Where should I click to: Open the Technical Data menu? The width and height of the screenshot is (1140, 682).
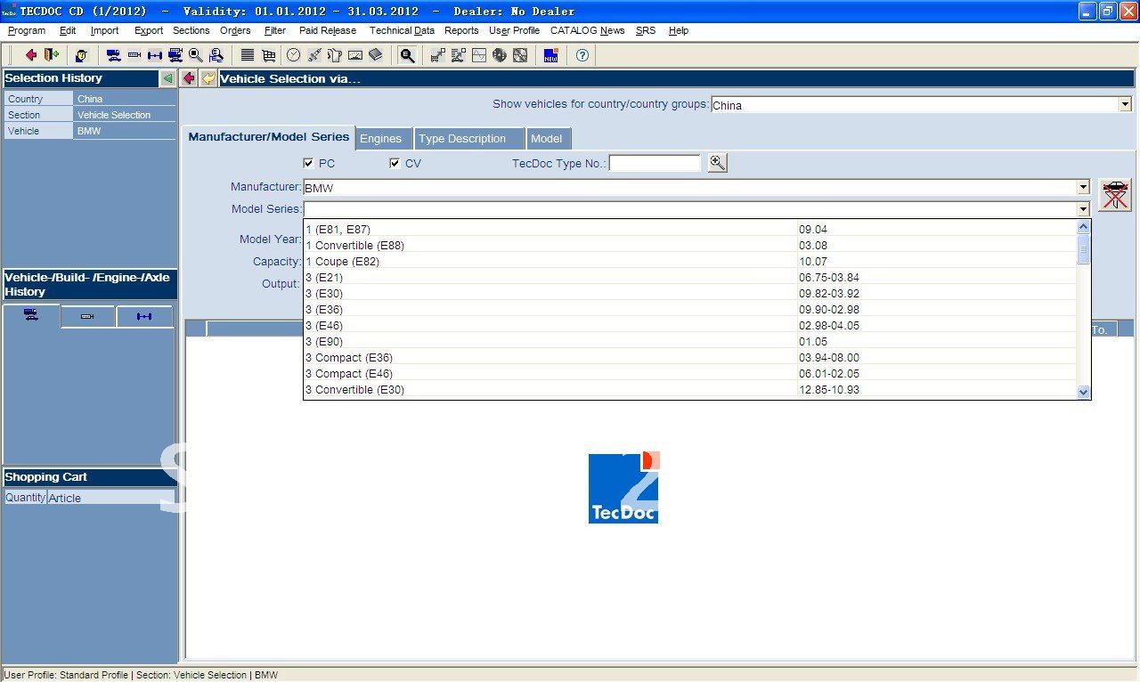tap(402, 30)
